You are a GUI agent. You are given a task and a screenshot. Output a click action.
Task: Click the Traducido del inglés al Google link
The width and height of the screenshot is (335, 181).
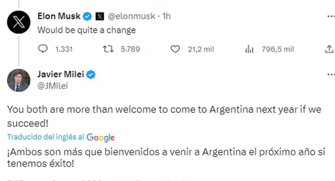pyautogui.click(x=46, y=137)
